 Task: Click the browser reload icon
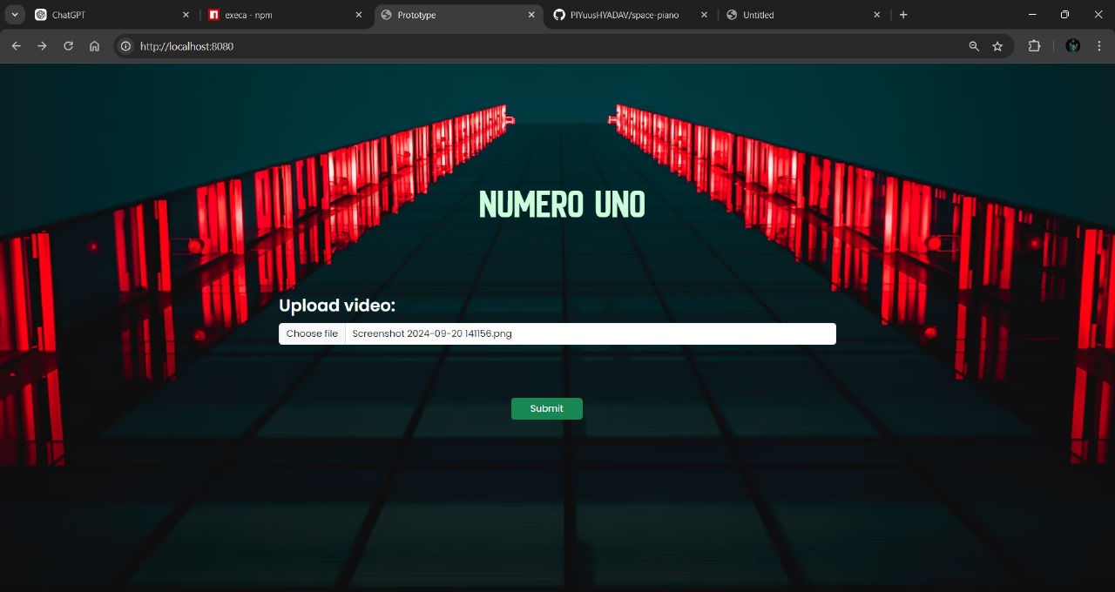[x=68, y=46]
